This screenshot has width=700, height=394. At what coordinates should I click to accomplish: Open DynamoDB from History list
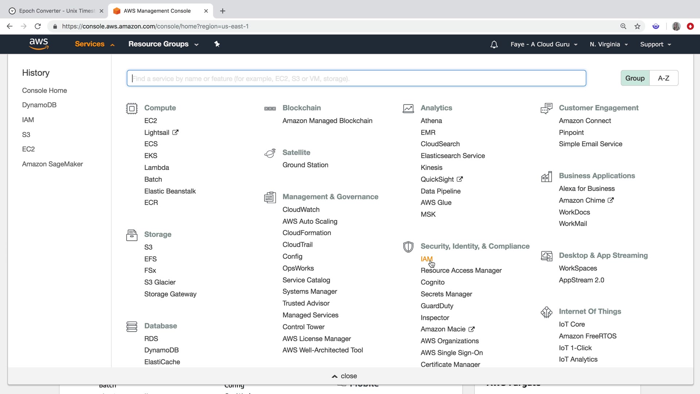coord(39,105)
